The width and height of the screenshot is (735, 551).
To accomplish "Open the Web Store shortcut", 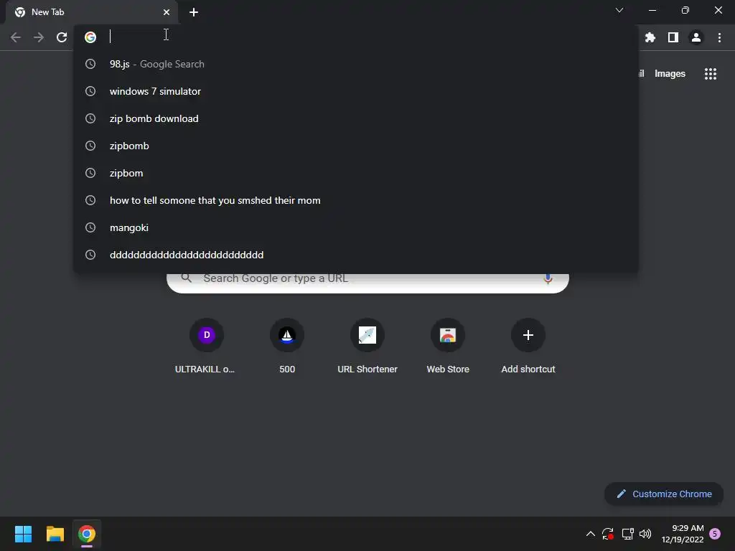I will click(448, 346).
